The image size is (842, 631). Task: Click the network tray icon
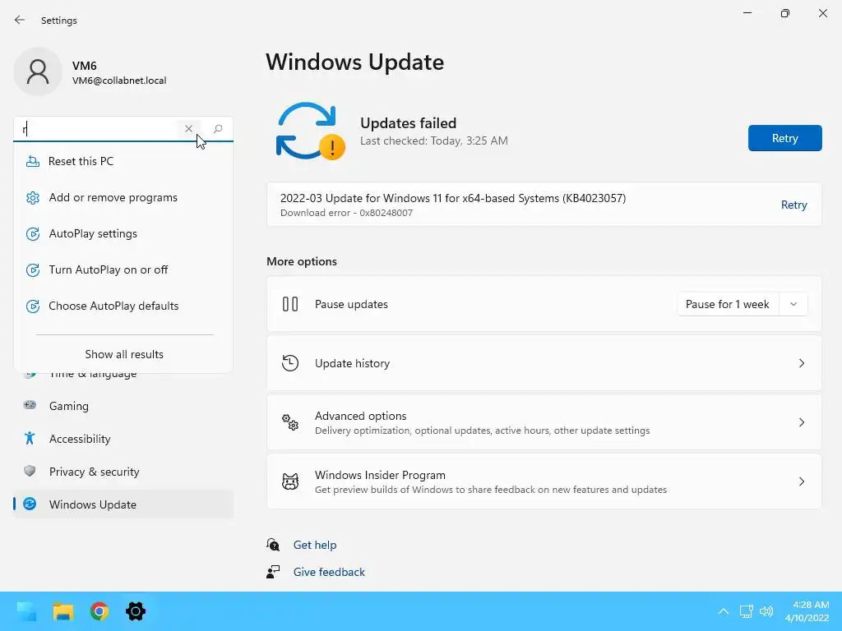746,611
